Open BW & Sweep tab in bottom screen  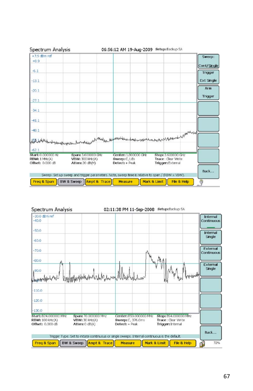(73, 343)
